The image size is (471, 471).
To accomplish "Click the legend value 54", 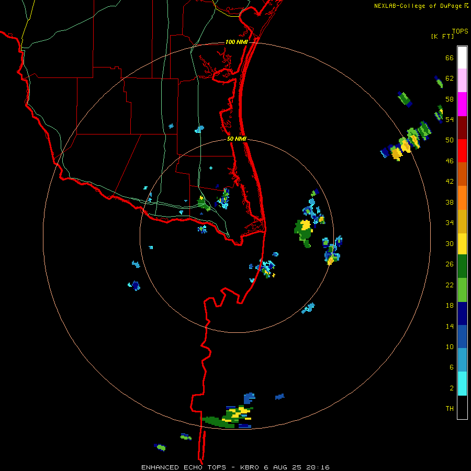I will tap(450, 119).
